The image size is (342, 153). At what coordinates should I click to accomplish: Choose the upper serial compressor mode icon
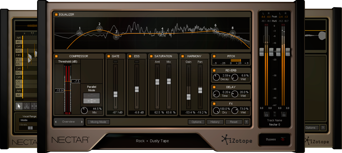(92, 95)
